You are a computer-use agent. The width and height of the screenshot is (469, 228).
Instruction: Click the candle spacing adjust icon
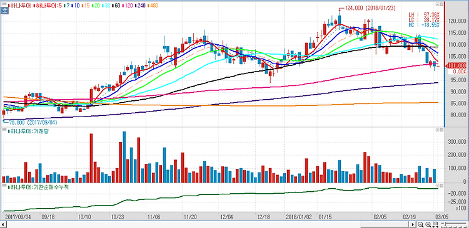point(435,224)
